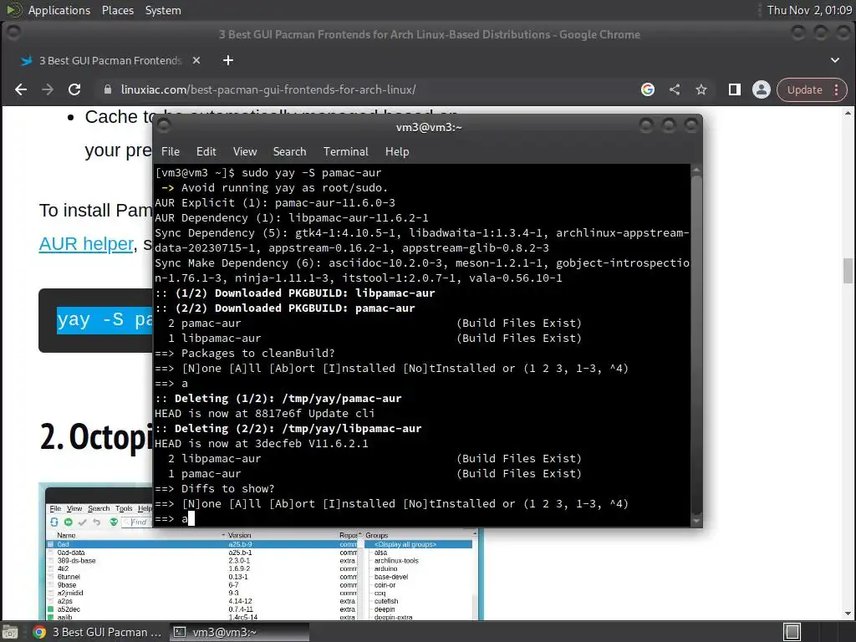This screenshot has width=856, height=642.
Task: Click the terminal scrollbar down arrow
Action: [x=696, y=522]
